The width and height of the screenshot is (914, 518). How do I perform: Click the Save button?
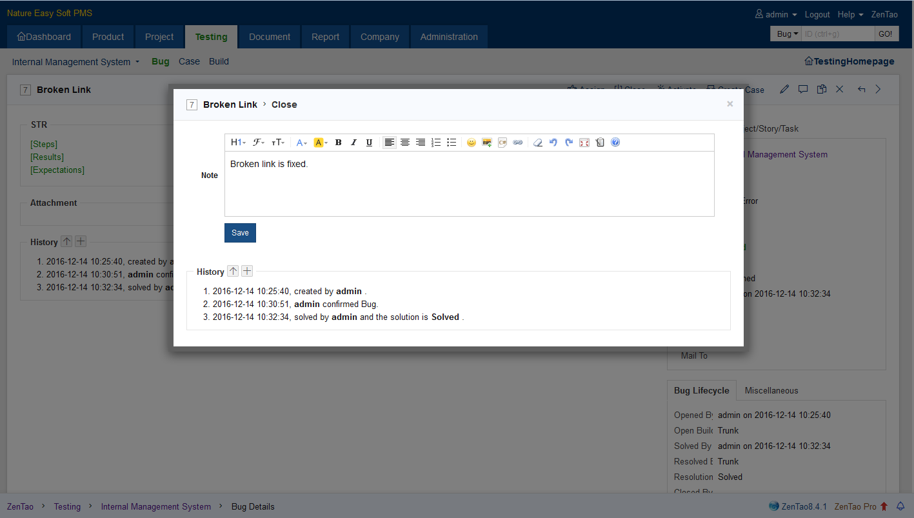point(240,233)
